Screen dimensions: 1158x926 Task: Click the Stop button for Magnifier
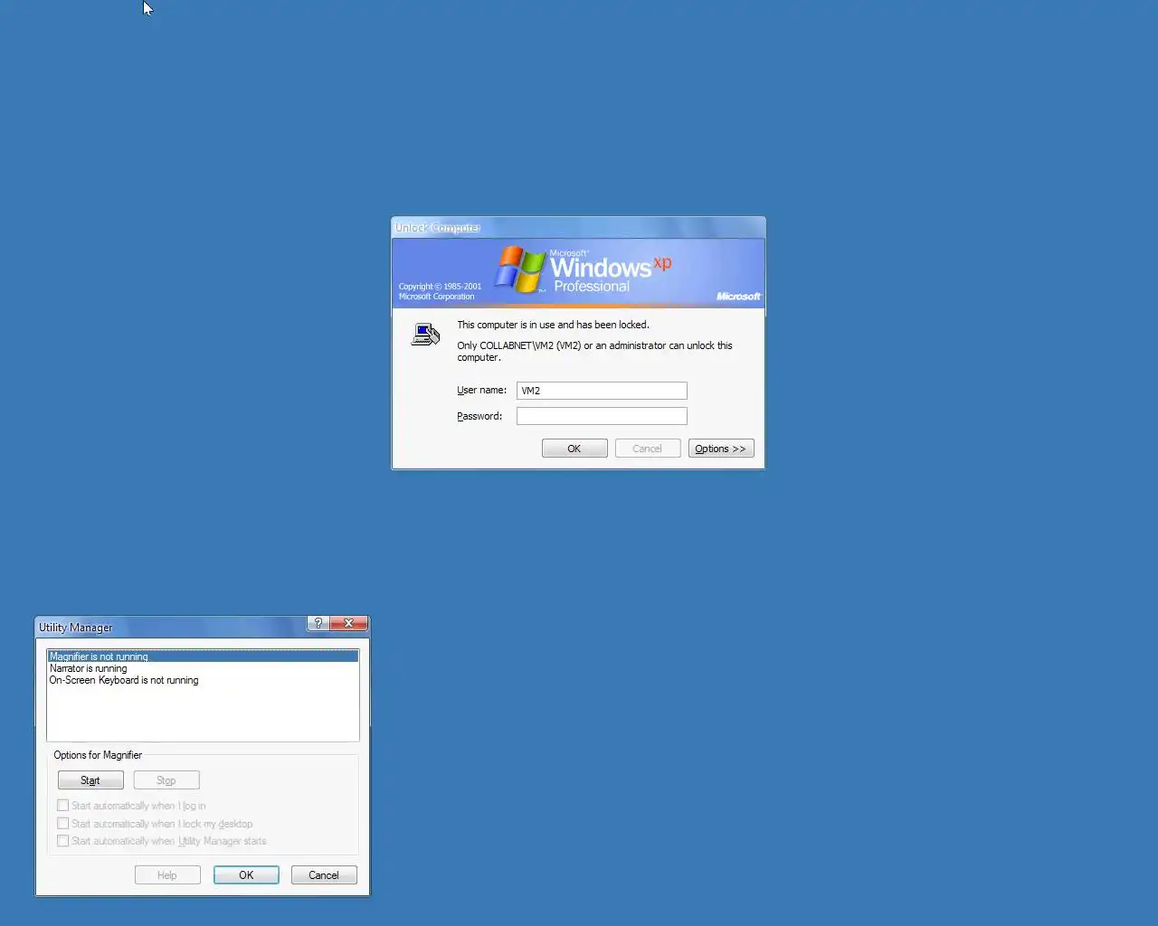166,780
